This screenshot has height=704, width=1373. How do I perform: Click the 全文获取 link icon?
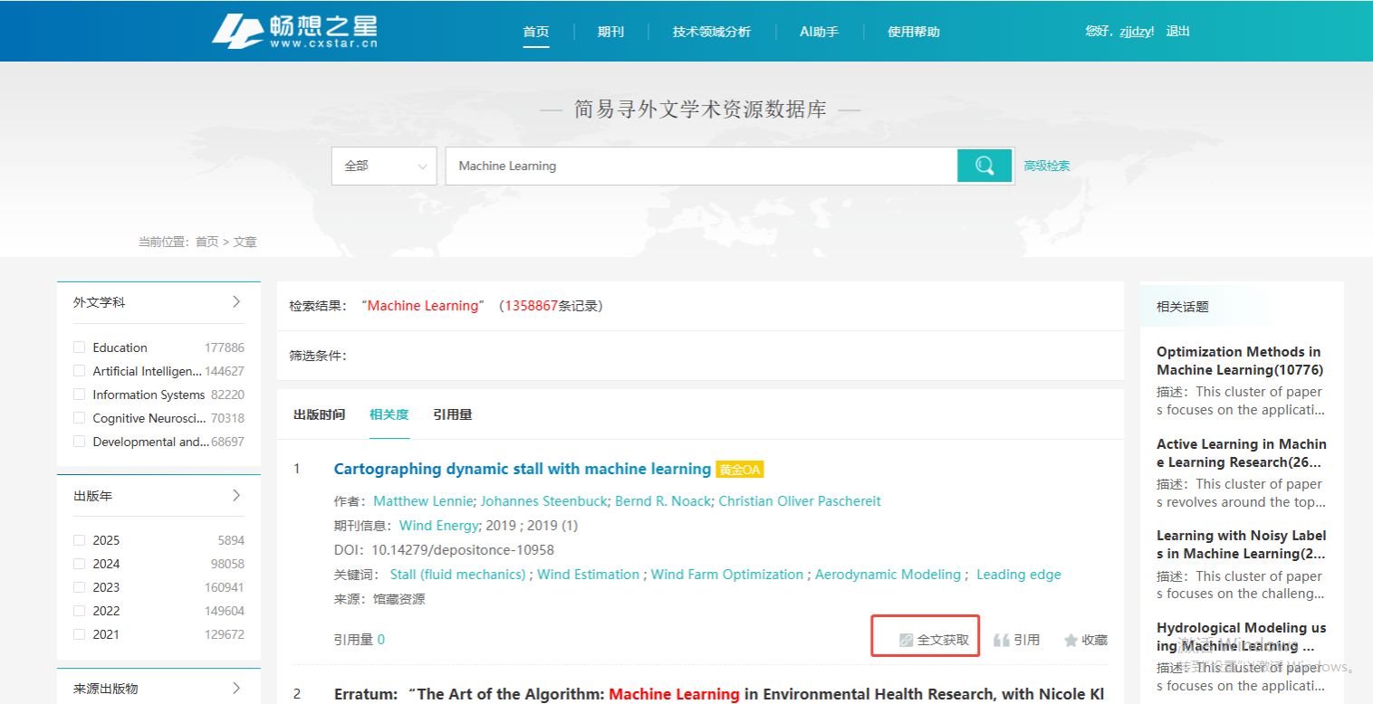906,640
